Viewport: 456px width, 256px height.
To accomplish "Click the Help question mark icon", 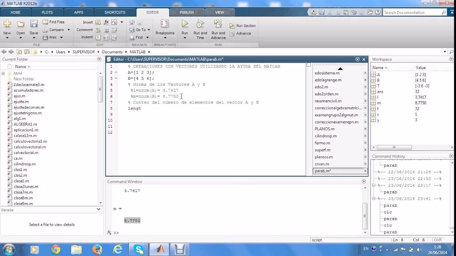I will tap(378, 12).
